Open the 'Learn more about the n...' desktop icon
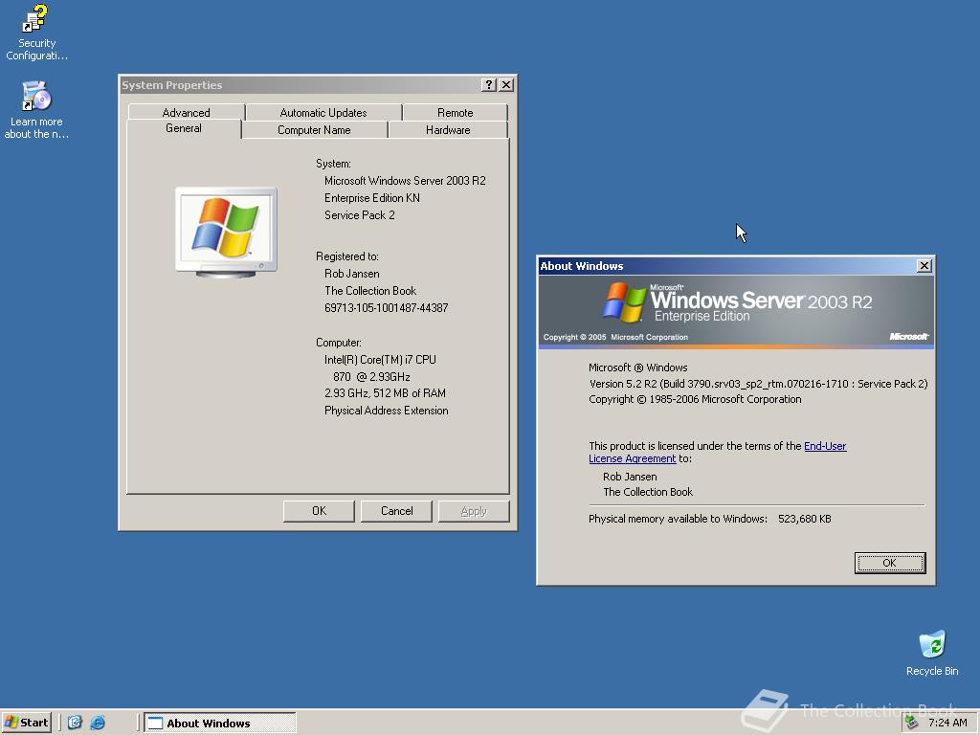The image size is (980, 735). 36,109
